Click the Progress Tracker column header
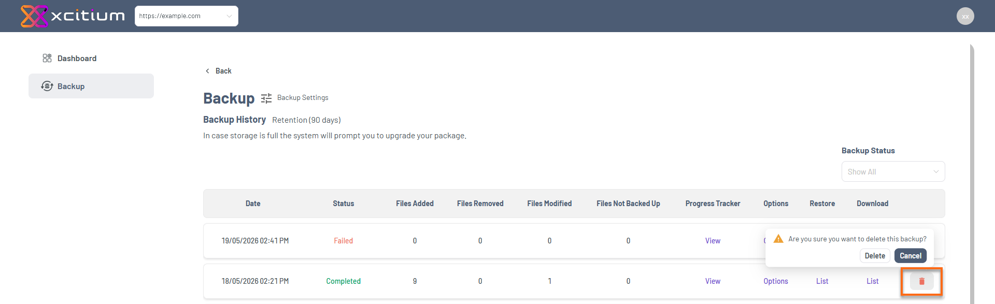 click(713, 204)
